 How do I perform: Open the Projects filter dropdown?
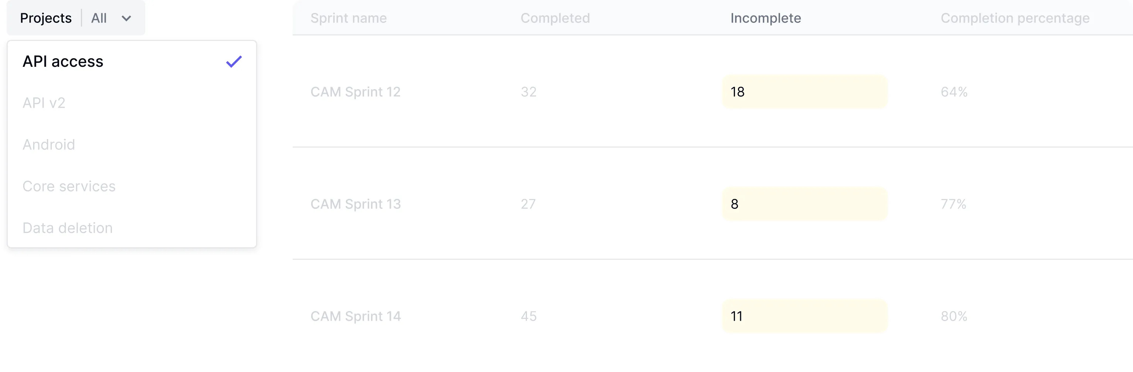point(75,18)
